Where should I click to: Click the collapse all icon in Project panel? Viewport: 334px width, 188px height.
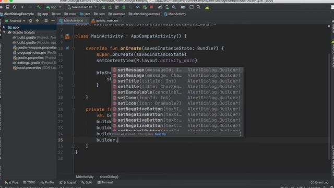click(37, 21)
